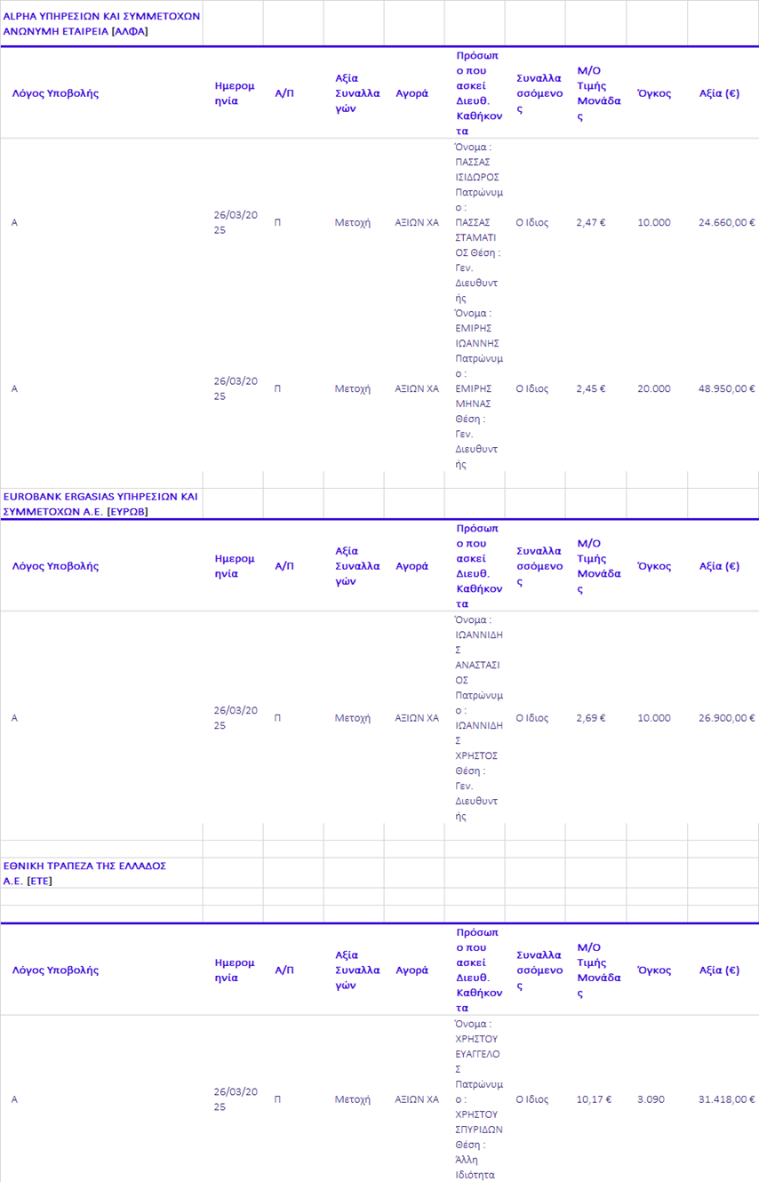The width and height of the screenshot is (759, 1182).
Task: Click Α/Π header in ALPHA table
Action: coord(284,93)
